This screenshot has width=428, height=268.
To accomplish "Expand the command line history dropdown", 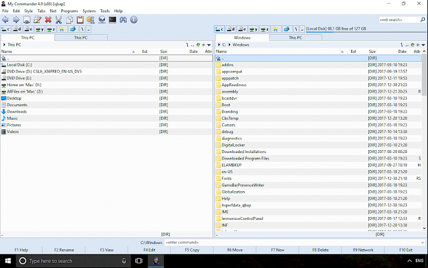I will (x=423, y=243).
